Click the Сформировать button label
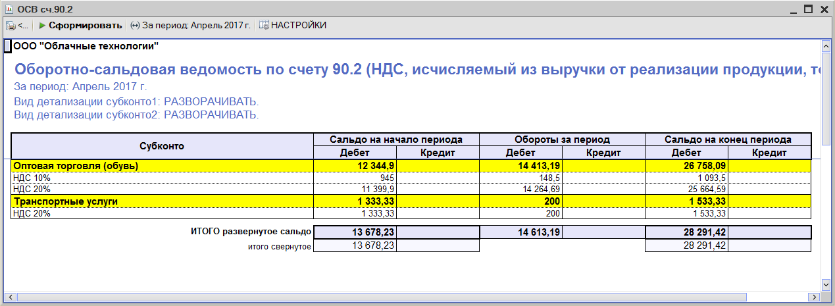835x306 pixels. [x=86, y=26]
